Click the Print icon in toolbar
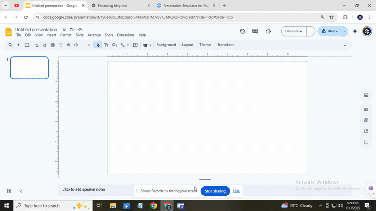Viewport: 376px width, 211px height. (52, 45)
